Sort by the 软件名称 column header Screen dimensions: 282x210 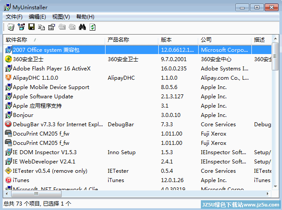coord(54,40)
